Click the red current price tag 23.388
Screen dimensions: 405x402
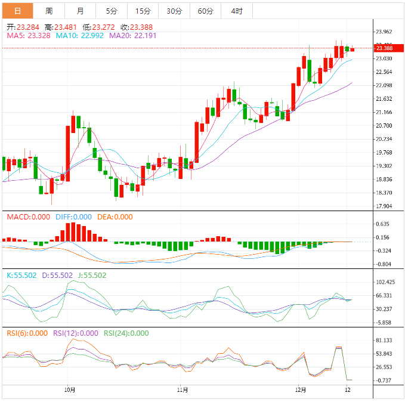click(384, 48)
